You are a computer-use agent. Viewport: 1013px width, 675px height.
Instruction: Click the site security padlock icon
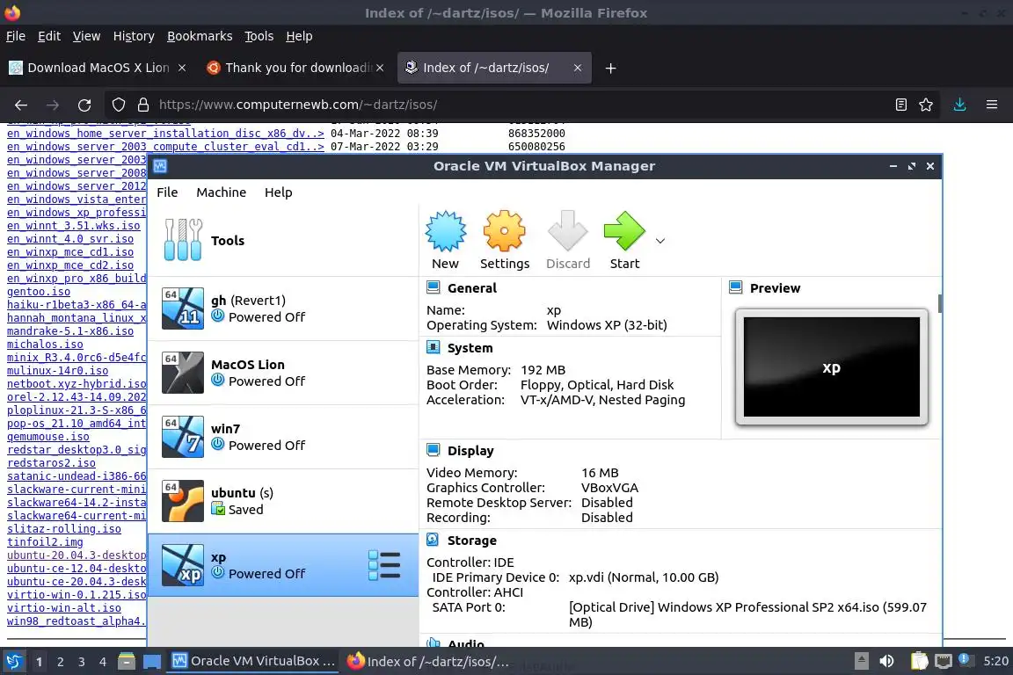pos(143,105)
